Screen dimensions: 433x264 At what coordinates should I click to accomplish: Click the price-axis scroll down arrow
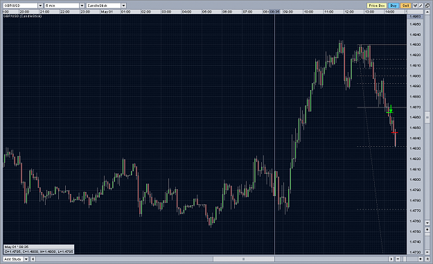coord(427,222)
